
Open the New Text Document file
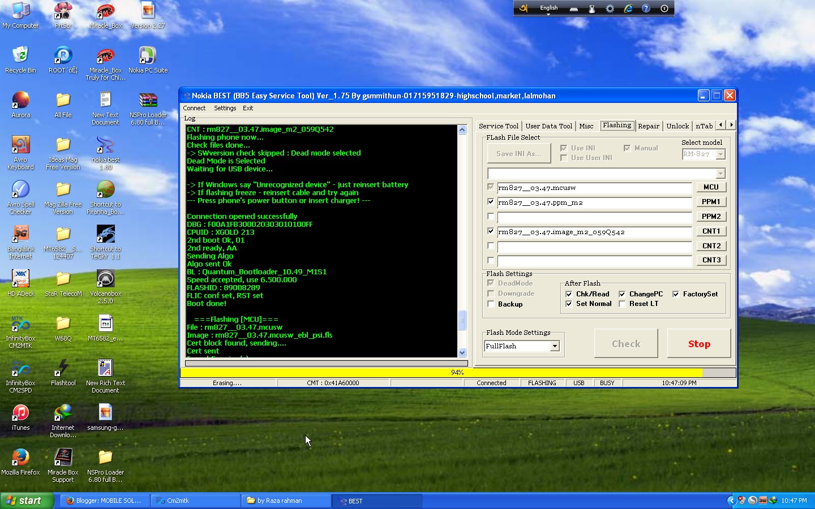pyautogui.click(x=105, y=108)
